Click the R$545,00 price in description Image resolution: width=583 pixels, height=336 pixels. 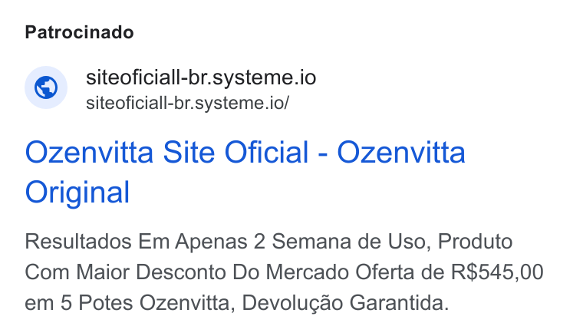pos(497,272)
